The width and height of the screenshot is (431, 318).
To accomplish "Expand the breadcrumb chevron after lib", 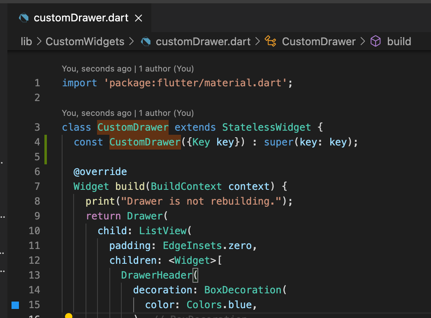I will 38,41.
